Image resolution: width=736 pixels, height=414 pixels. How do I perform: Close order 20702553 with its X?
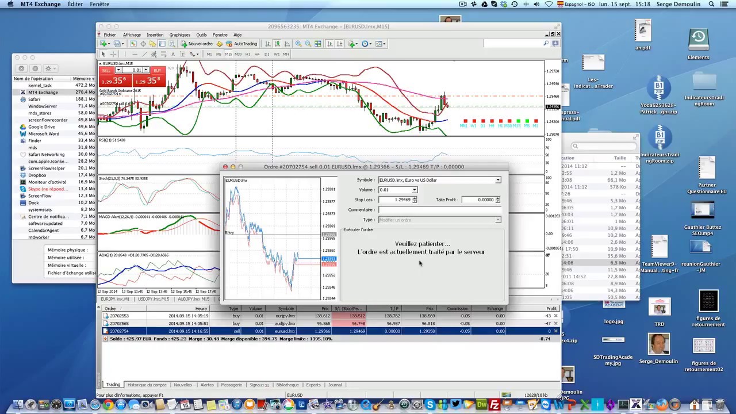[555, 316]
